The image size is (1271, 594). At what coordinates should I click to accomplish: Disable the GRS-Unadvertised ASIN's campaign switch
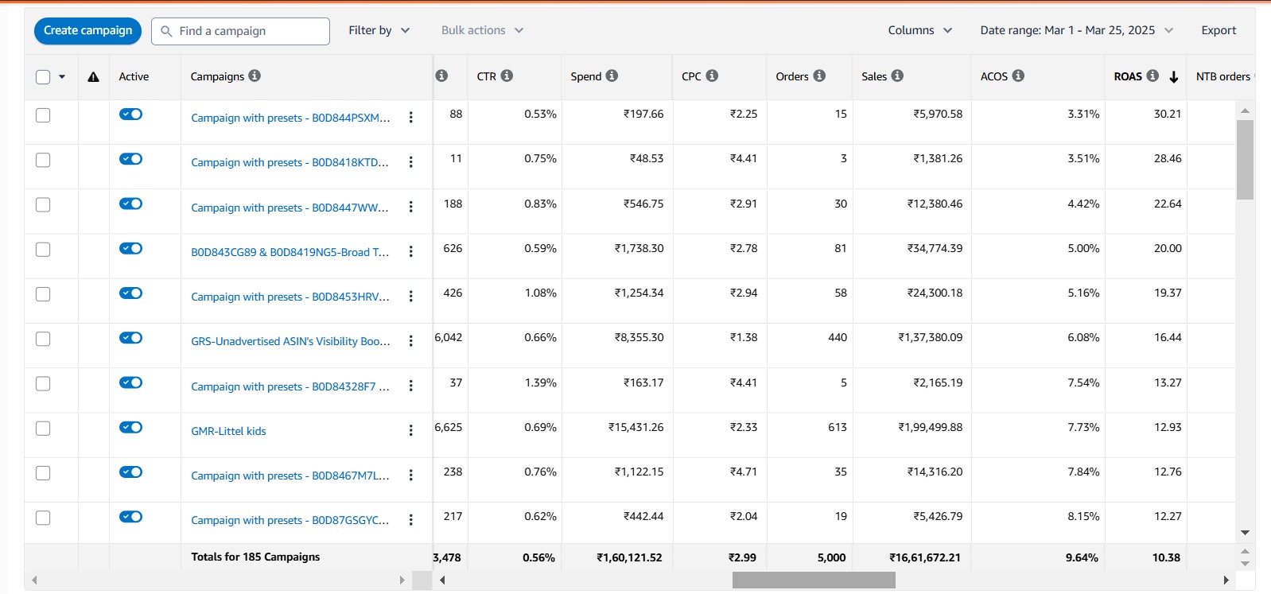point(130,337)
